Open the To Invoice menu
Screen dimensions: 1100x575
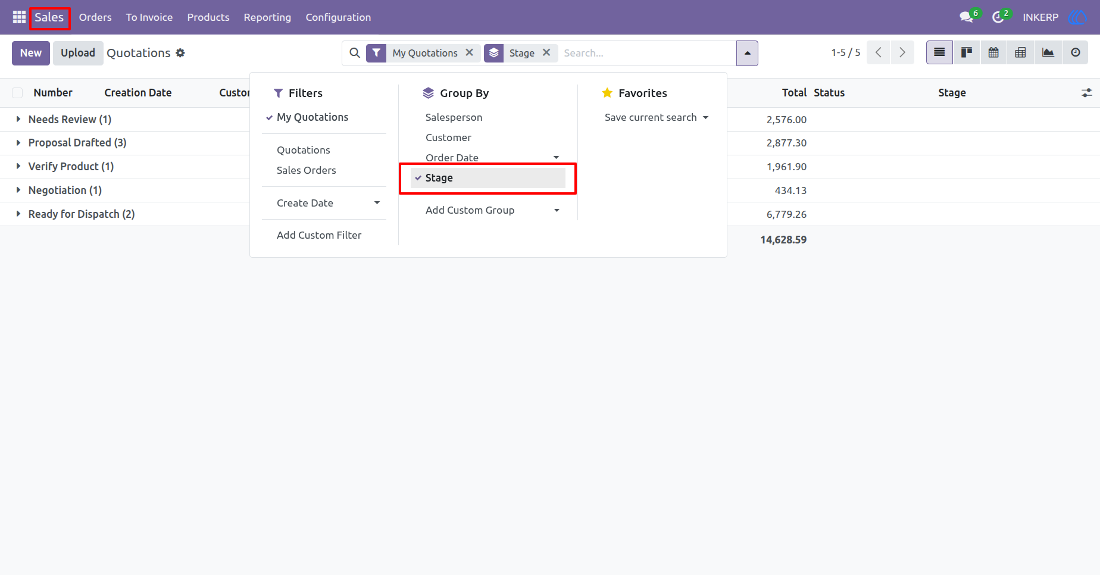[x=149, y=17]
